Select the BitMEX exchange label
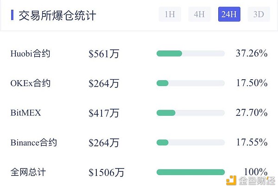This screenshot has height=188, width=278. click(x=25, y=113)
